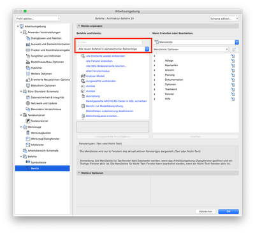
Task: Open the Menüleiste dropdown
Action: [x=196, y=42]
